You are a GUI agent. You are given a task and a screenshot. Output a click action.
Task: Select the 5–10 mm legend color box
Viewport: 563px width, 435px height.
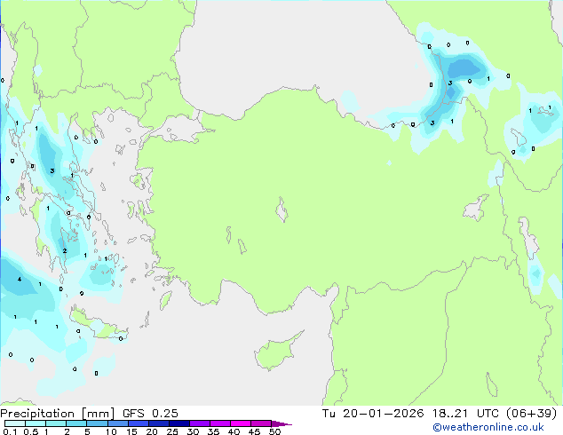97,423
